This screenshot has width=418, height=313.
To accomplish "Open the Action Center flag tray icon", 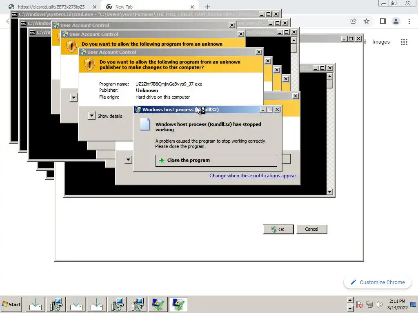I will (x=359, y=304).
